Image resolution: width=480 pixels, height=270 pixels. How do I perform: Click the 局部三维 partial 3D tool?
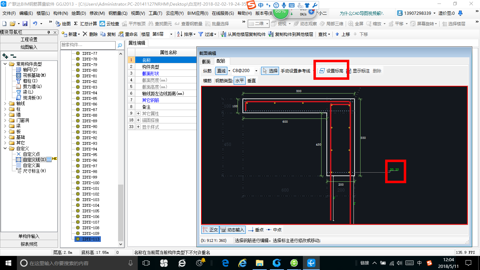coord(331,24)
